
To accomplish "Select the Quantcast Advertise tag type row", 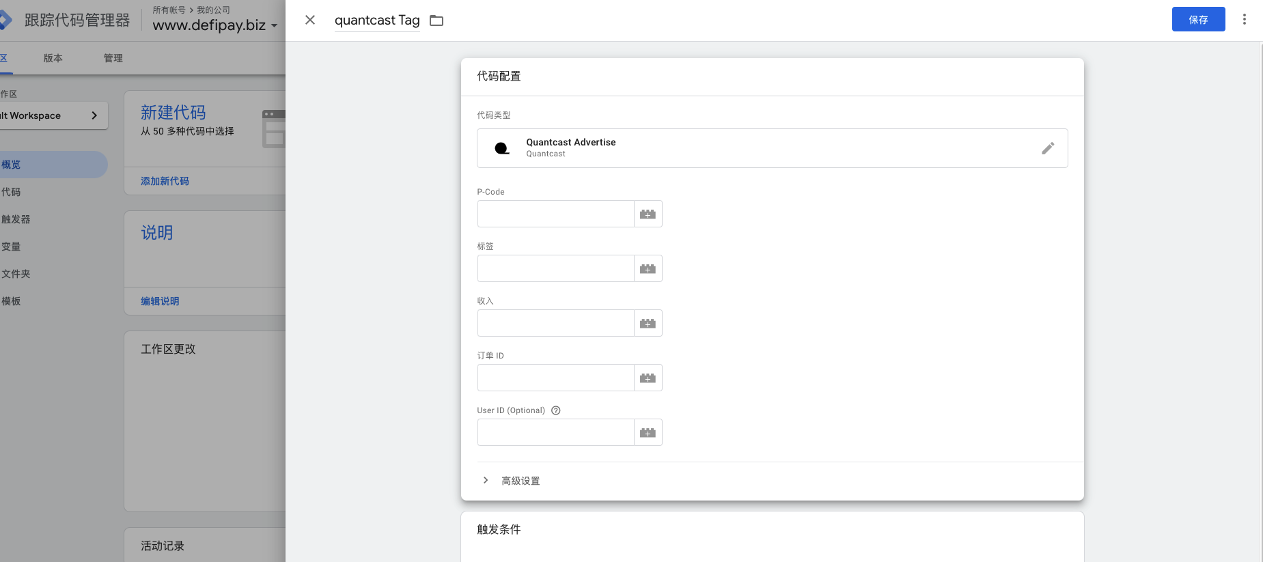I will coord(772,148).
